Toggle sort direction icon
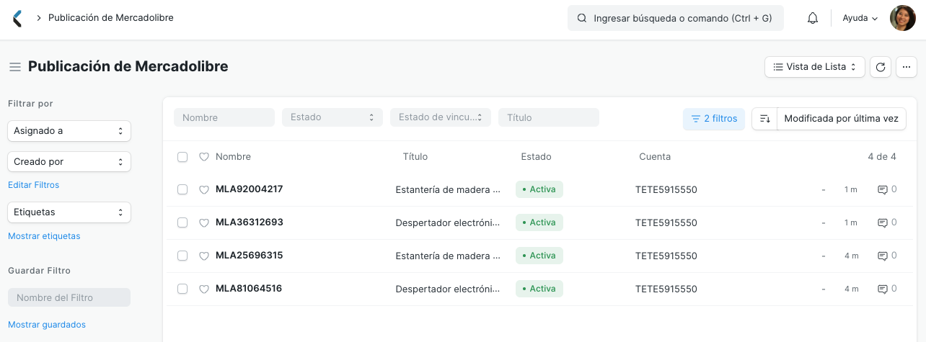This screenshot has height=342, width=926. [x=765, y=119]
